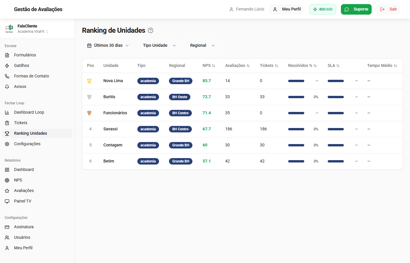This screenshot has height=263, width=410.
Task: Go to Painel TV in sidebar
Action: point(23,201)
